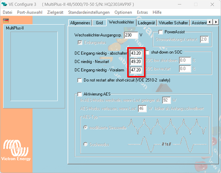221x173 pixels.
Task: Click the German flag language icon
Action: [6, 20]
